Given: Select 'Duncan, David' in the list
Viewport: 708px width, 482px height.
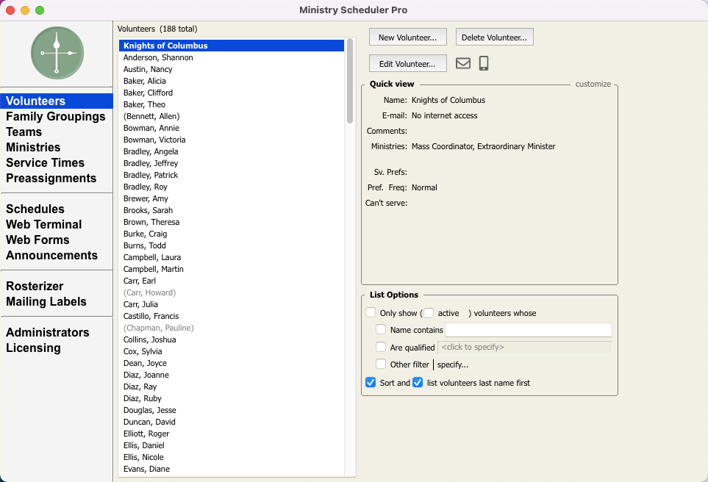Looking at the screenshot, I should tap(232, 422).
